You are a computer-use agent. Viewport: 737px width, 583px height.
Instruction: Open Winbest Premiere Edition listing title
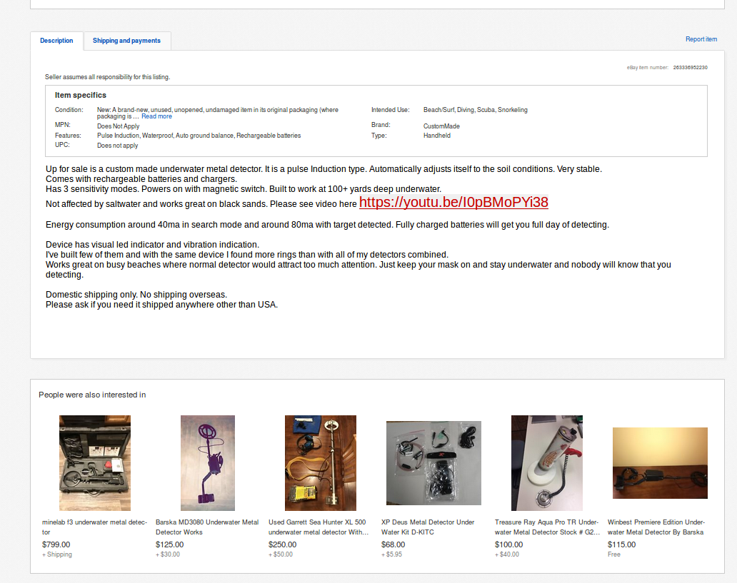pos(656,527)
